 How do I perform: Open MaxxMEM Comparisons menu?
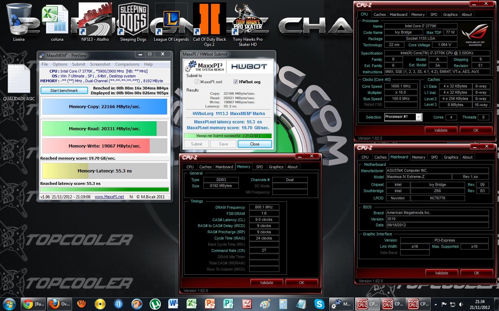coord(127,64)
